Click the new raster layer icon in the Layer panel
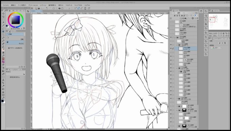Screen dimensions: 231x131 (x=181, y=18)
